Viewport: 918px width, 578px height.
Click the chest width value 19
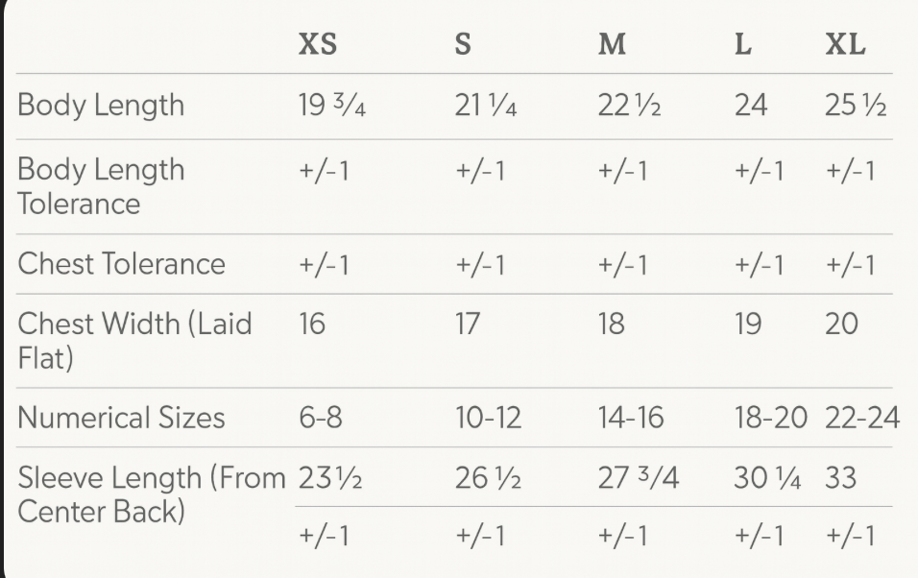[747, 325]
